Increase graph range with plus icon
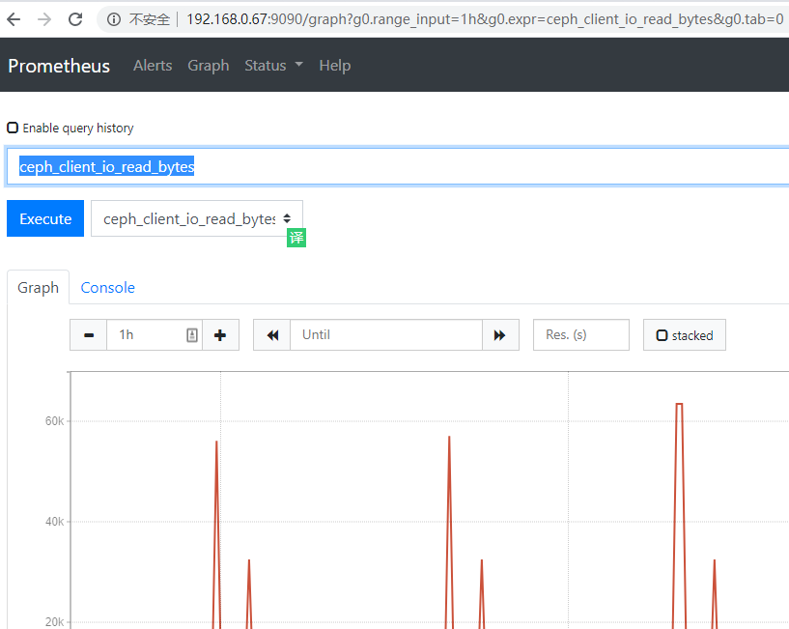Viewport: 789px width, 629px height. (220, 335)
